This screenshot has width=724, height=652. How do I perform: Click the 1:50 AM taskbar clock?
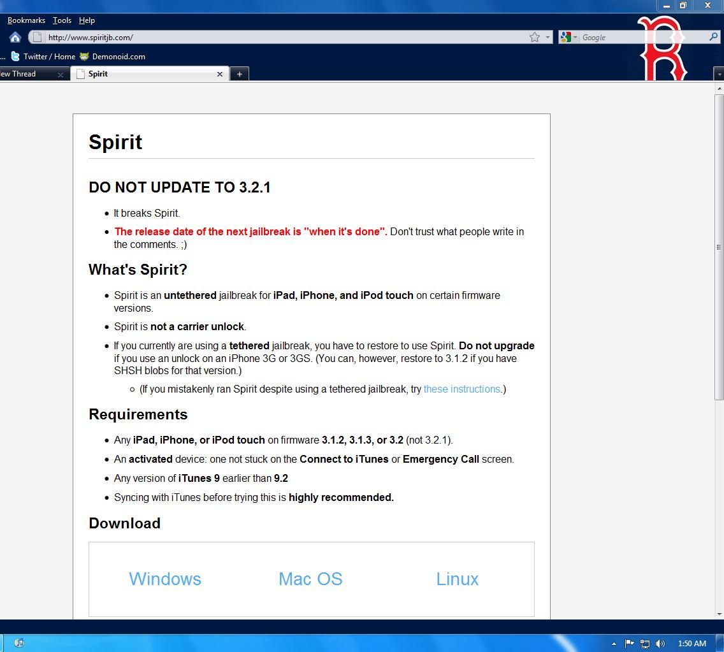(x=691, y=643)
